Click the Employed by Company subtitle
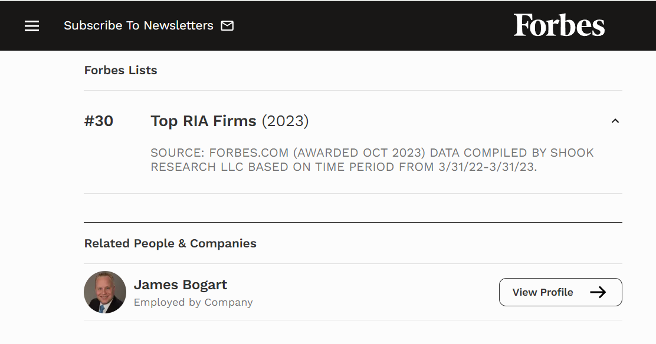The height and width of the screenshot is (344, 656). pos(193,302)
